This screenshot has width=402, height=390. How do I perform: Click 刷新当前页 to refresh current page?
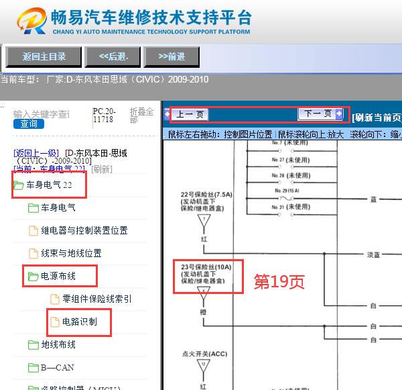click(x=377, y=117)
